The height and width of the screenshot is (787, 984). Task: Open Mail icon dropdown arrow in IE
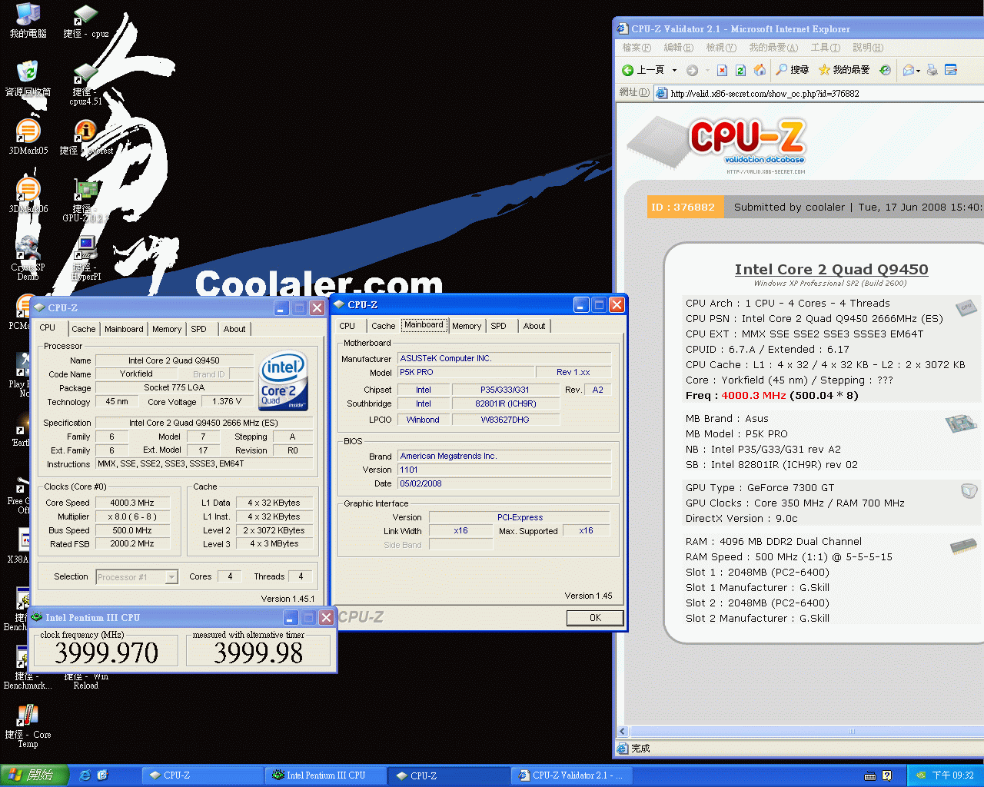(918, 71)
